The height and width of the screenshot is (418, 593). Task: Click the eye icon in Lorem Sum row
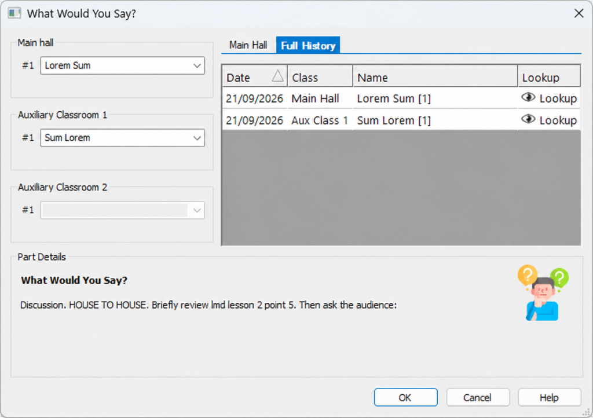(528, 98)
